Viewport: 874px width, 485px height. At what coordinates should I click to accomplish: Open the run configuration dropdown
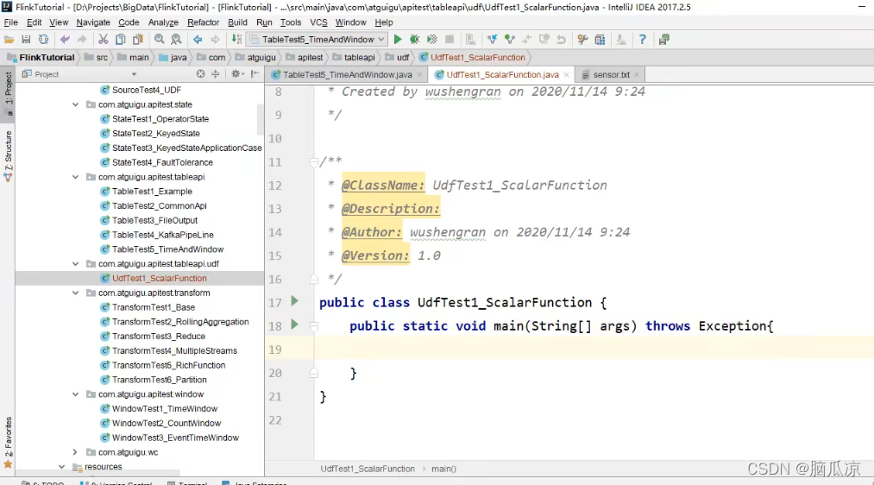click(x=318, y=40)
